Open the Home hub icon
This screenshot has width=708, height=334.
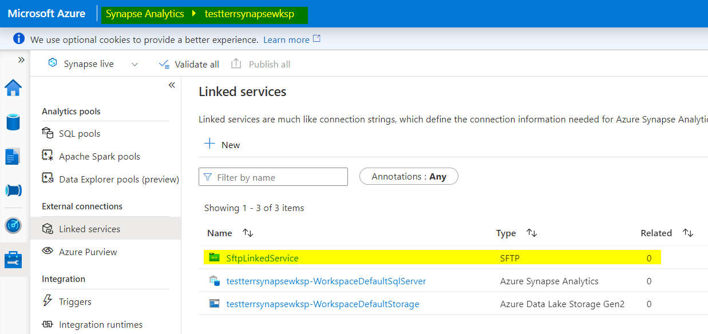point(13,88)
